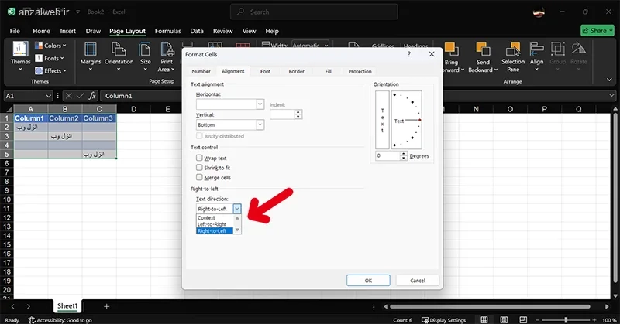The image size is (620, 324).
Task: Confirm the dialog with the OK button
Action: tap(368, 281)
